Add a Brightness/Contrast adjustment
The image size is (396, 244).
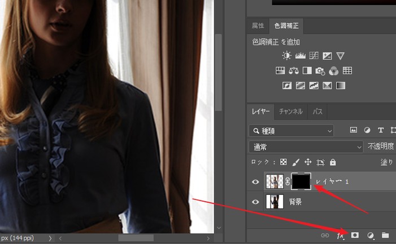coord(286,56)
